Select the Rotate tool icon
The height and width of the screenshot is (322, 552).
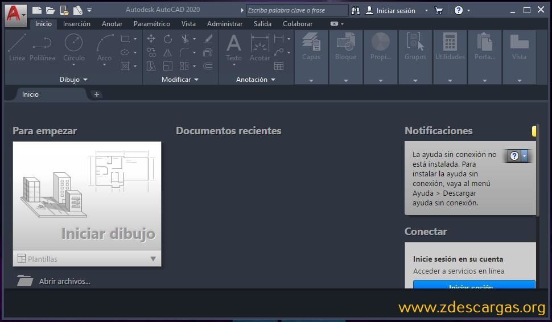pos(167,39)
